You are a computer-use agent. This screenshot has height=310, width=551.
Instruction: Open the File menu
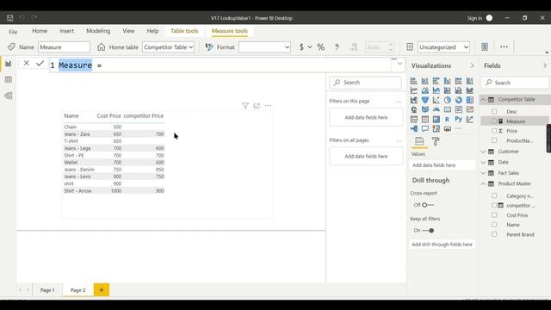[13, 32]
